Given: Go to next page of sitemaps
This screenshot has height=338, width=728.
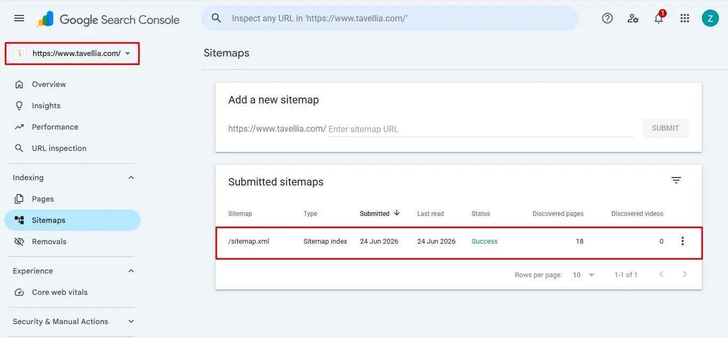Looking at the screenshot, I should (685, 274).
